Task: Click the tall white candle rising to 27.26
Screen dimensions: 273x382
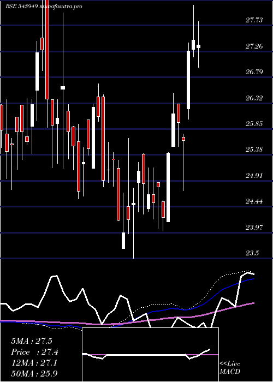Action: coord(188,80)
